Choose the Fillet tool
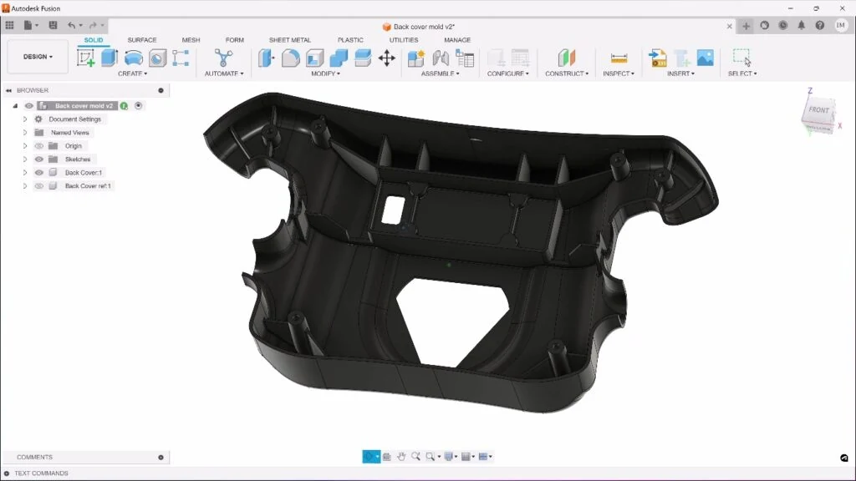This screenshot has width=856, height=481. tap(290, 58)
